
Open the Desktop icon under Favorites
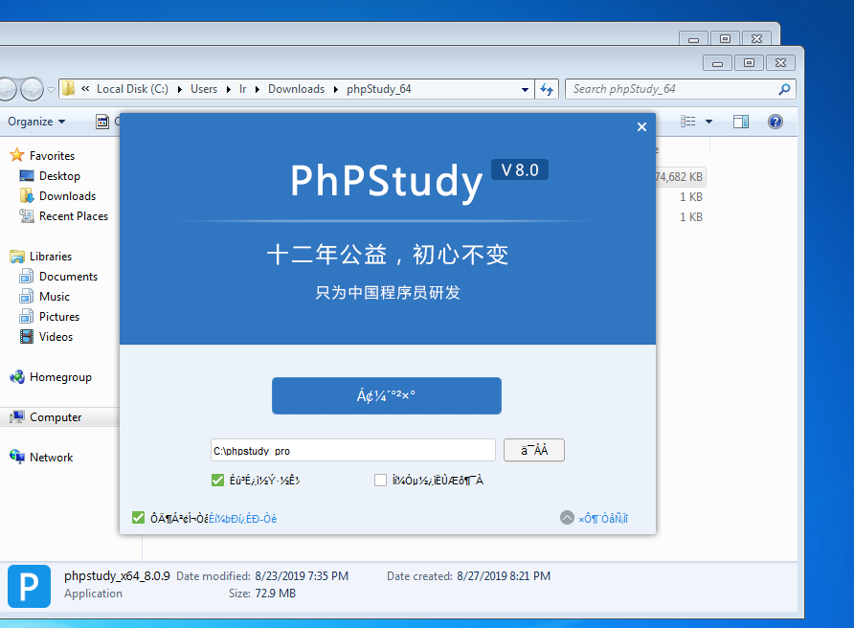[27, 176]
